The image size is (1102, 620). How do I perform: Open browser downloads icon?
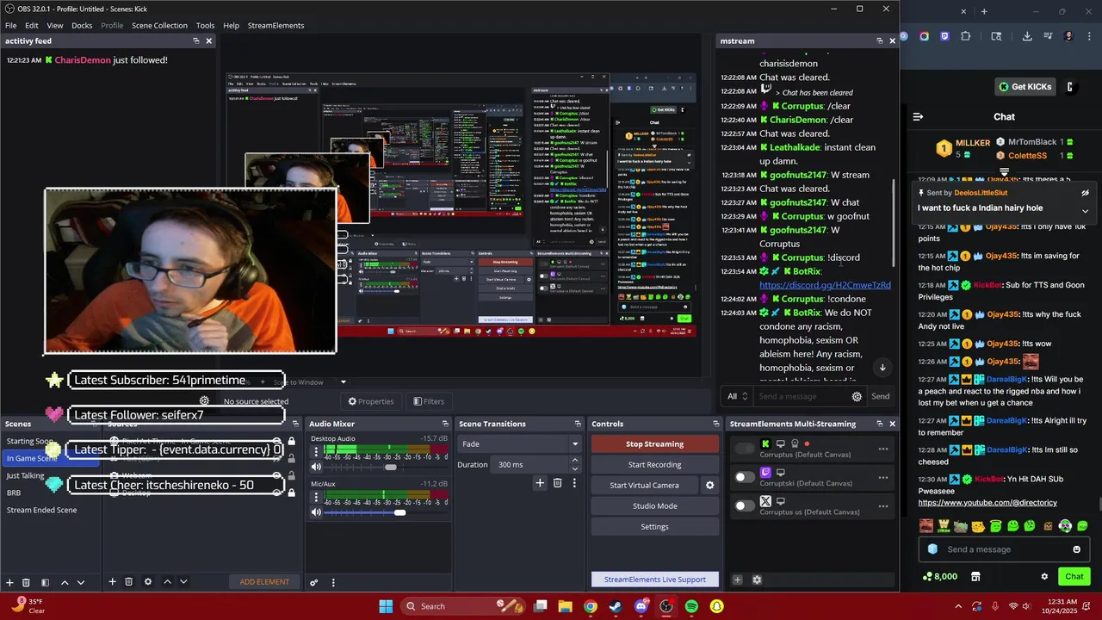[1027, 36]
